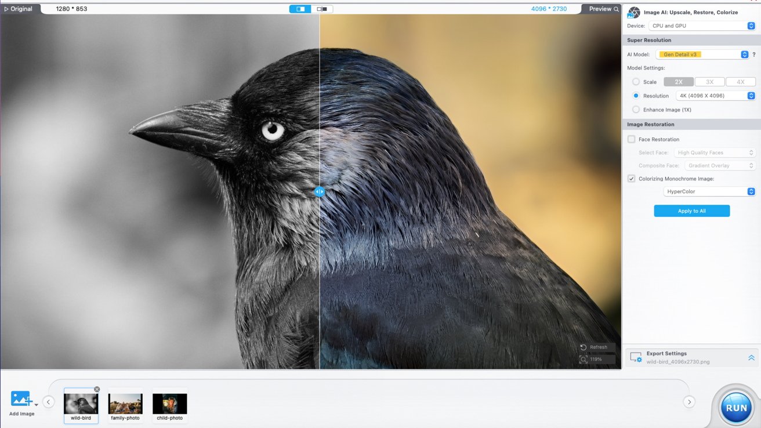The image size is (761, 428).
Task: Toggle Colorizing Monochrome Image checkbox
Action: (x=631, y=179)
